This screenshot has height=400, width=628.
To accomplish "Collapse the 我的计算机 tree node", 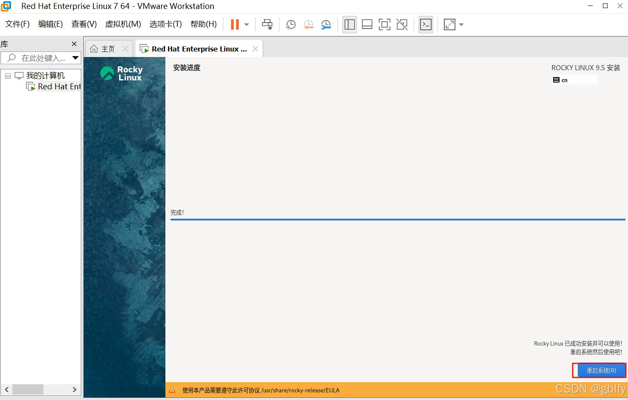I will pyautogui.click(x=8, y=76).
